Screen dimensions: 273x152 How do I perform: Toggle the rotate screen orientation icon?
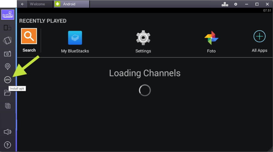tap(8, 28)
